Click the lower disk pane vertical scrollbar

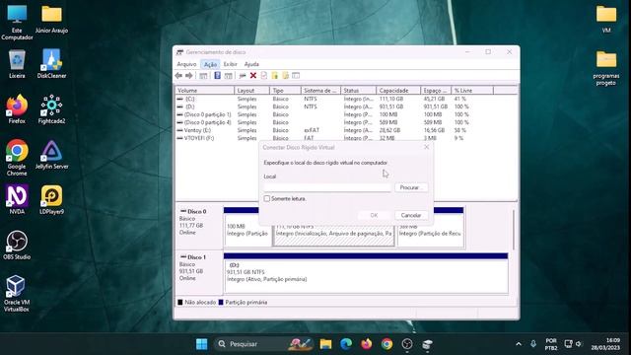[x=514, y=230]
